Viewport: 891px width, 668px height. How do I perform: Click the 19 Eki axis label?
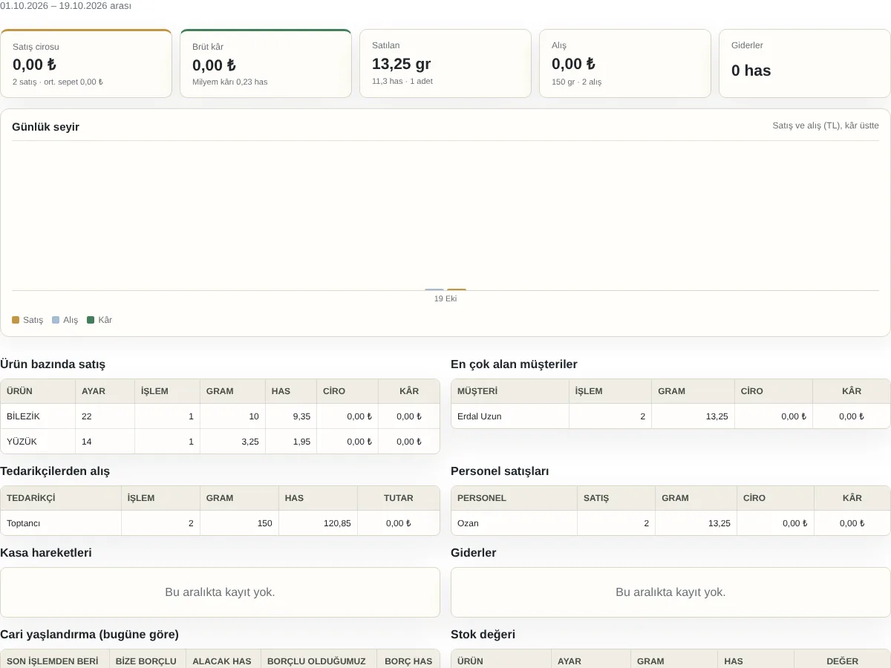coord(446,298)
